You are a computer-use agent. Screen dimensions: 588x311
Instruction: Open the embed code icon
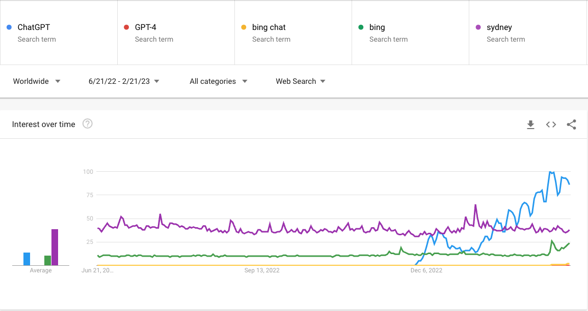tap(551, 125)
